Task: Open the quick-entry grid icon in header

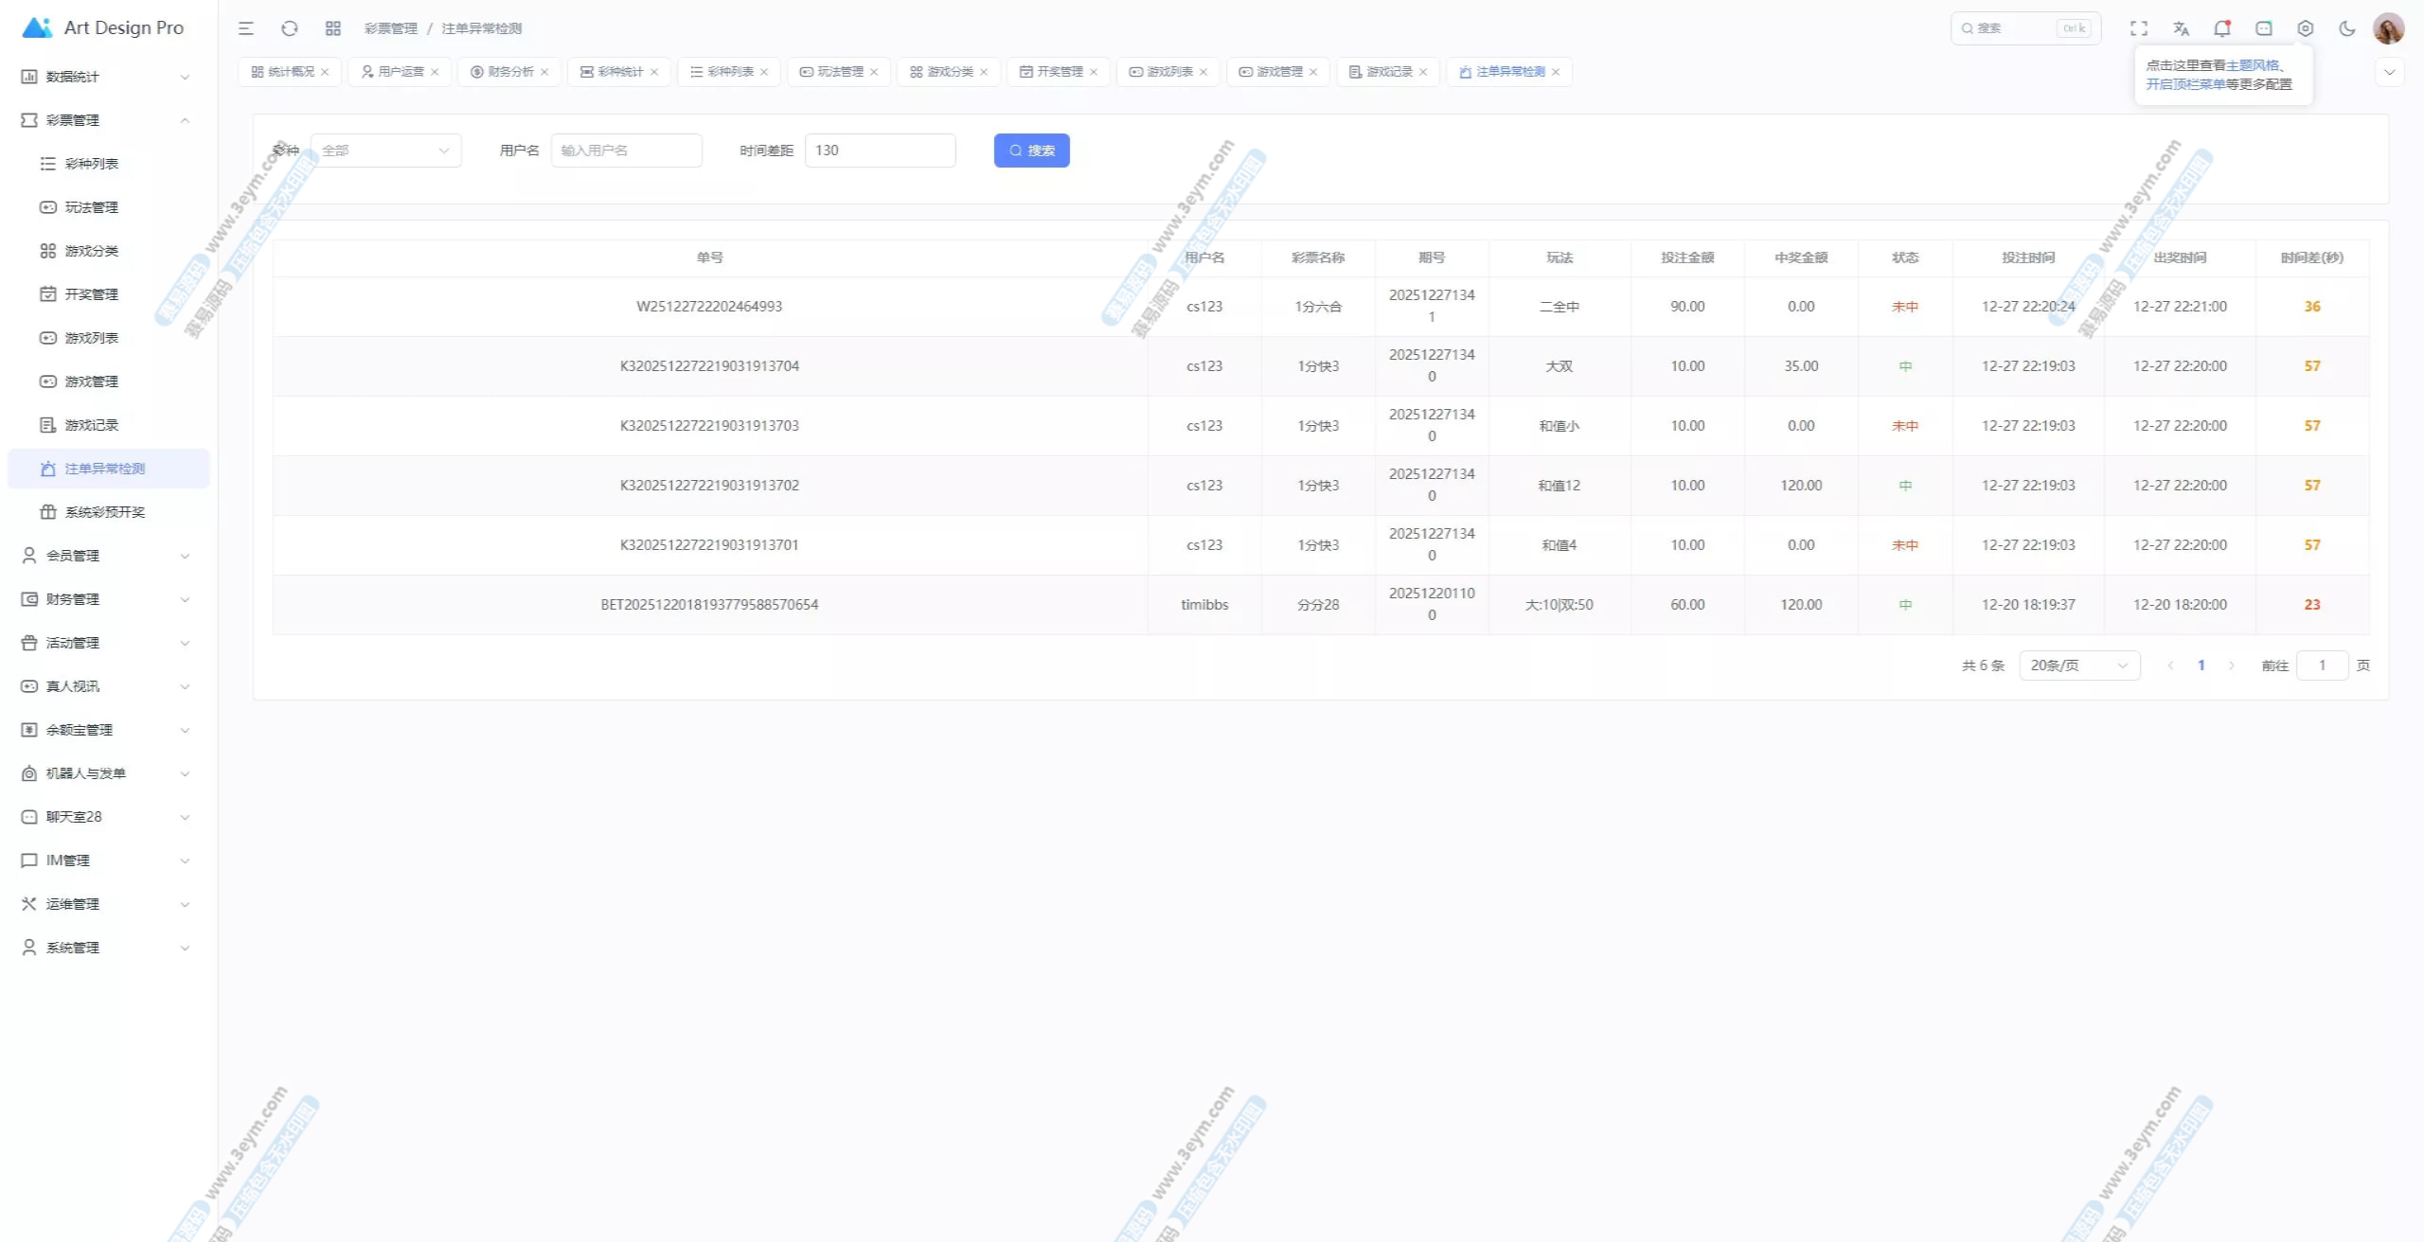Action: [333, 28]
